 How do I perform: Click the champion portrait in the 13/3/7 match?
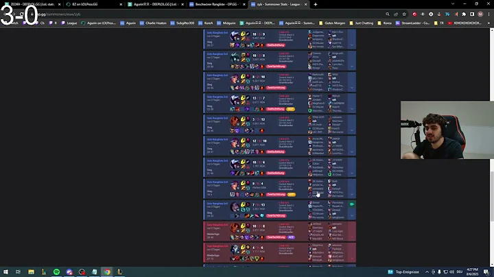coord(235,100)
